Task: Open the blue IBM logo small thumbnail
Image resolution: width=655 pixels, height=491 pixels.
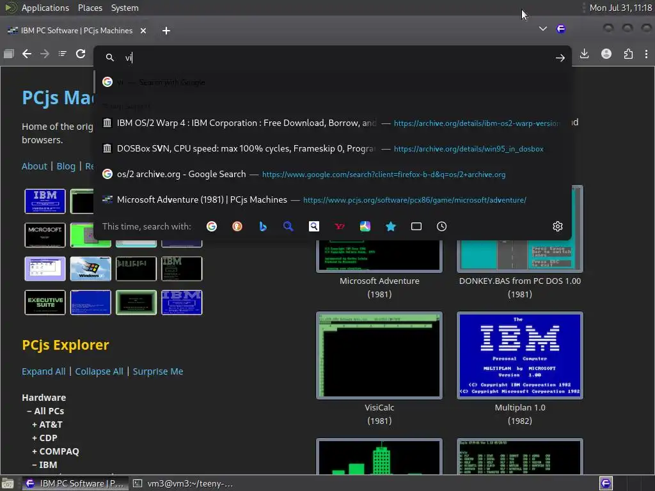Action: pos(45,201)
